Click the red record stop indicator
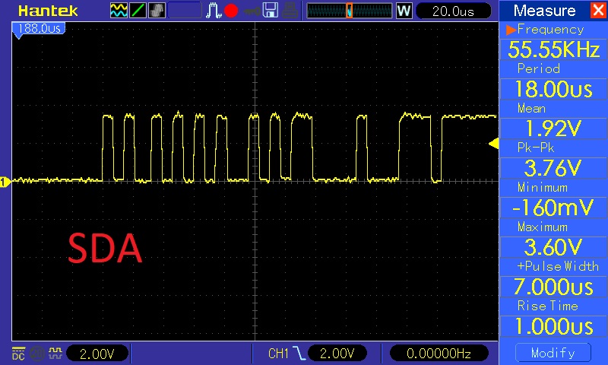 point(231,11)
